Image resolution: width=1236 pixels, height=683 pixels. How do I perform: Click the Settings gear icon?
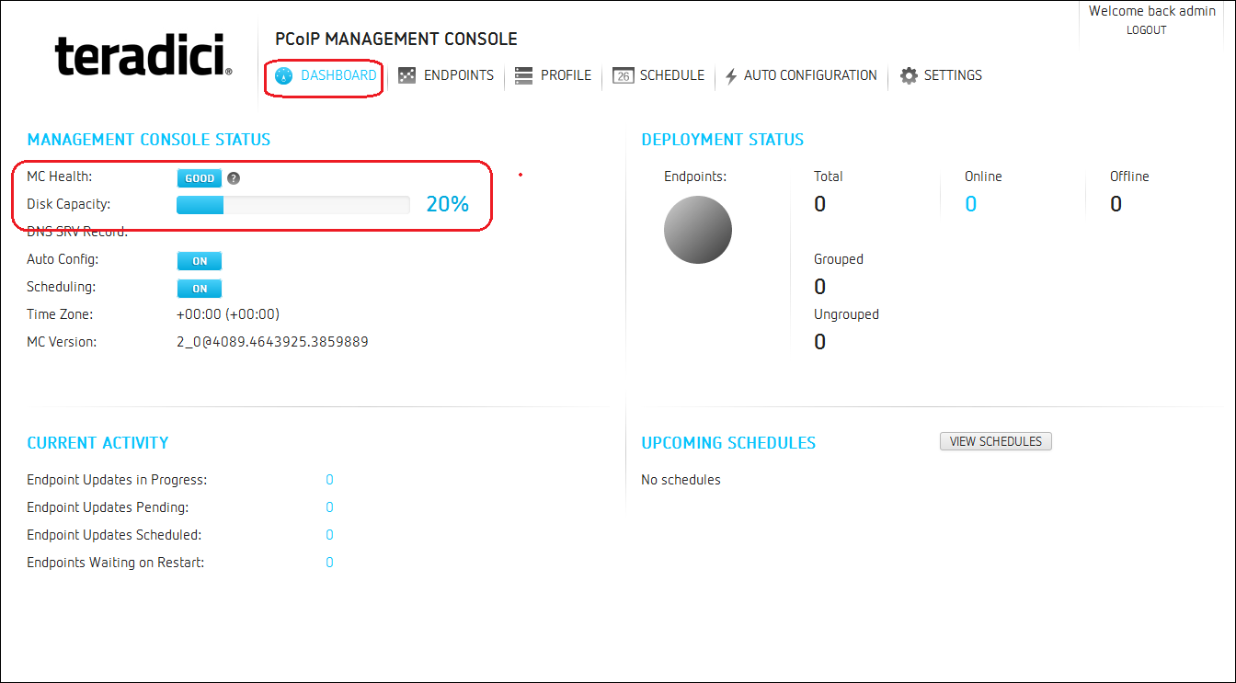point(909,75)
